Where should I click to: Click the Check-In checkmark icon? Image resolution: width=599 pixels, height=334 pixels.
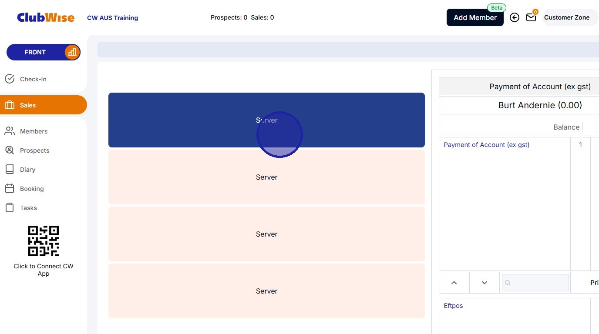pyautogui.click(x=10, y=79)
